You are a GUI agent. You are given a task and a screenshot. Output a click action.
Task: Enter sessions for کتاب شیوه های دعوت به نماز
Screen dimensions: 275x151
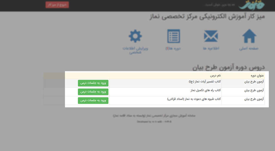click(93, 100)
